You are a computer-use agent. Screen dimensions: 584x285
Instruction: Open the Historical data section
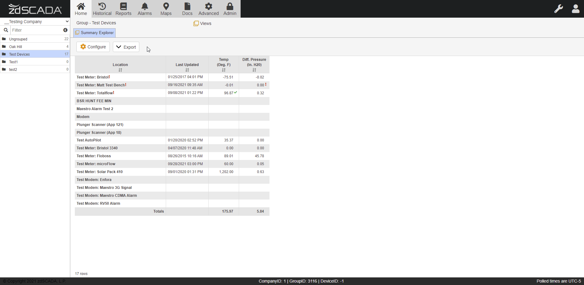coord(102,9)
